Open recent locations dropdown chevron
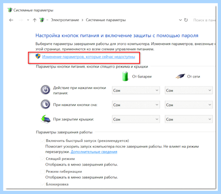This screenshot has width=221, height=194. [28, 20]
